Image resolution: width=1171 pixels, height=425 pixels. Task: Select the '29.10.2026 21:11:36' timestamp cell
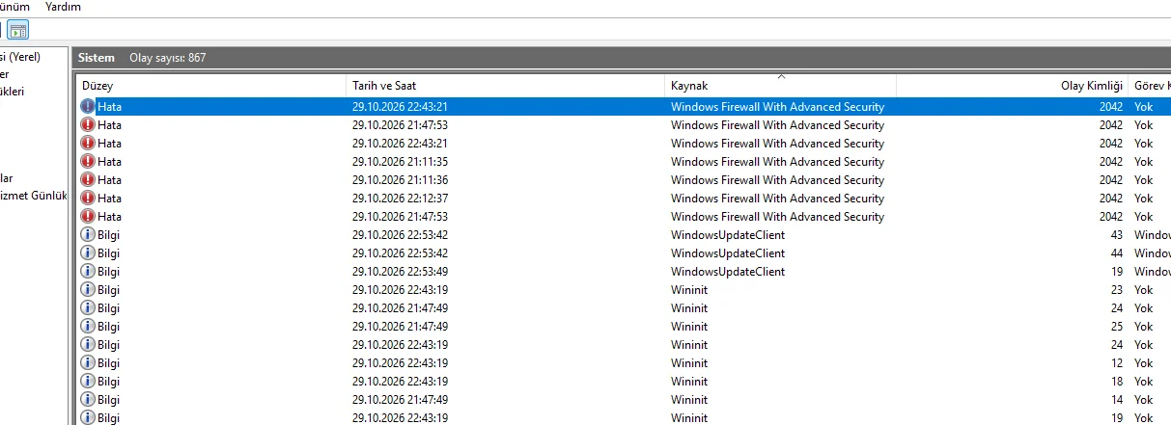coord(400,180)
